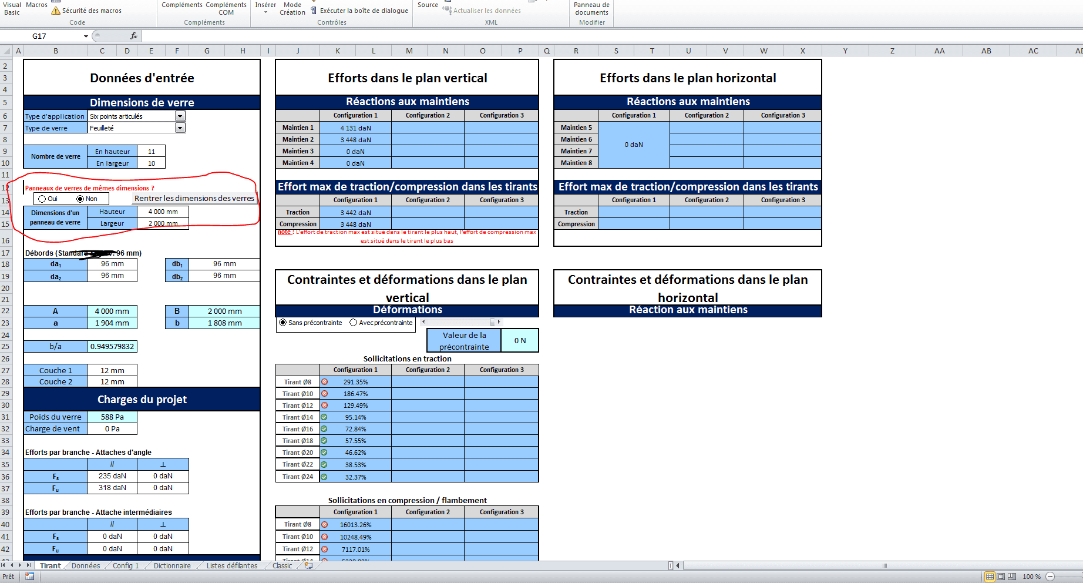Image resolution: width=1083 pixels, height=583 pixels.
Task: Click the horizontal sheet scrollbar thumb
Action: point(884,565)
